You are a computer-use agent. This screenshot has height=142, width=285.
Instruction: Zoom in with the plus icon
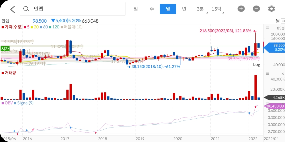pos(241,9)
